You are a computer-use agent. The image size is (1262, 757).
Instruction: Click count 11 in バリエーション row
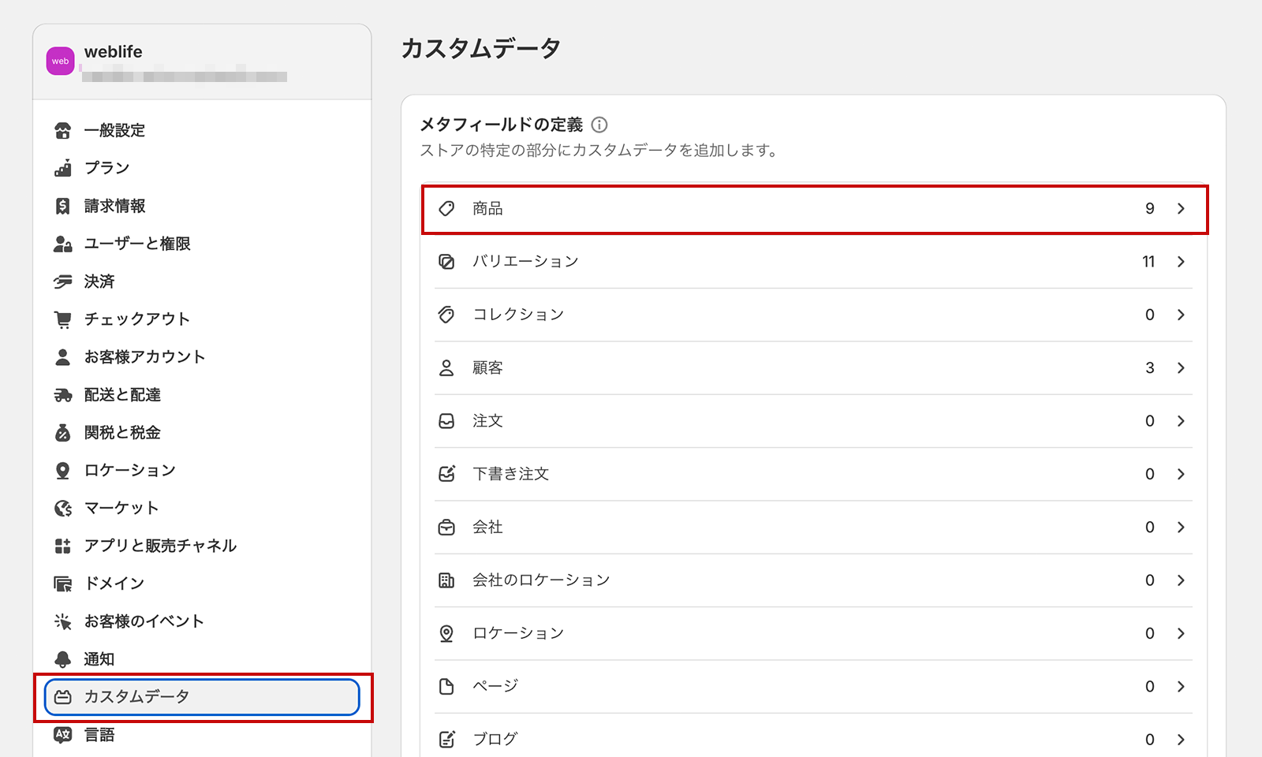click(x=1148, y=262)
